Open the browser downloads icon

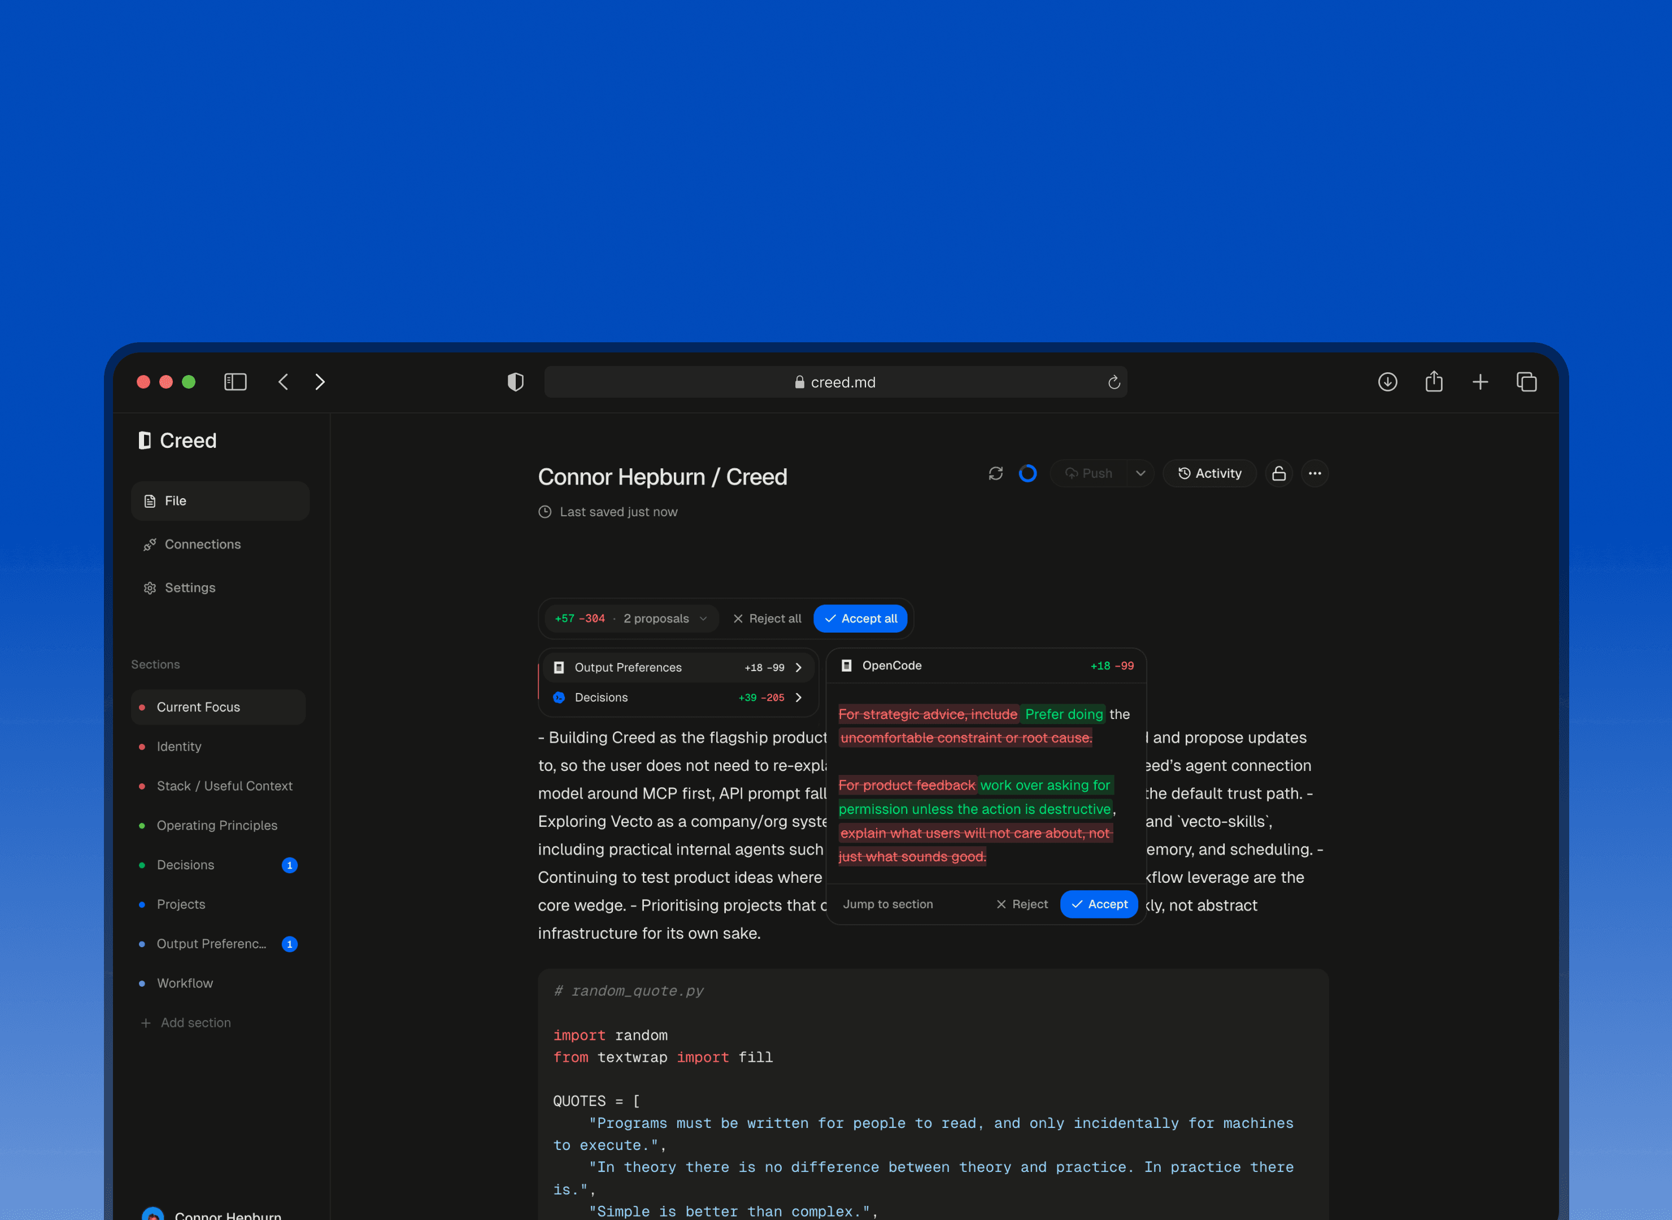tap(1387, 382)
